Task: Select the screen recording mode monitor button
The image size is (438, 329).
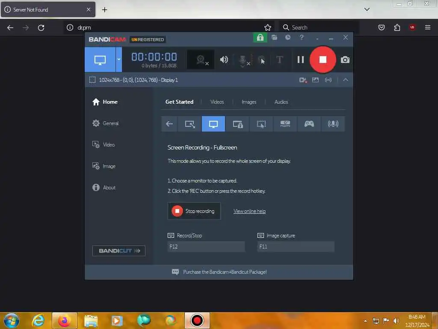Action: [x=100, y=60]
